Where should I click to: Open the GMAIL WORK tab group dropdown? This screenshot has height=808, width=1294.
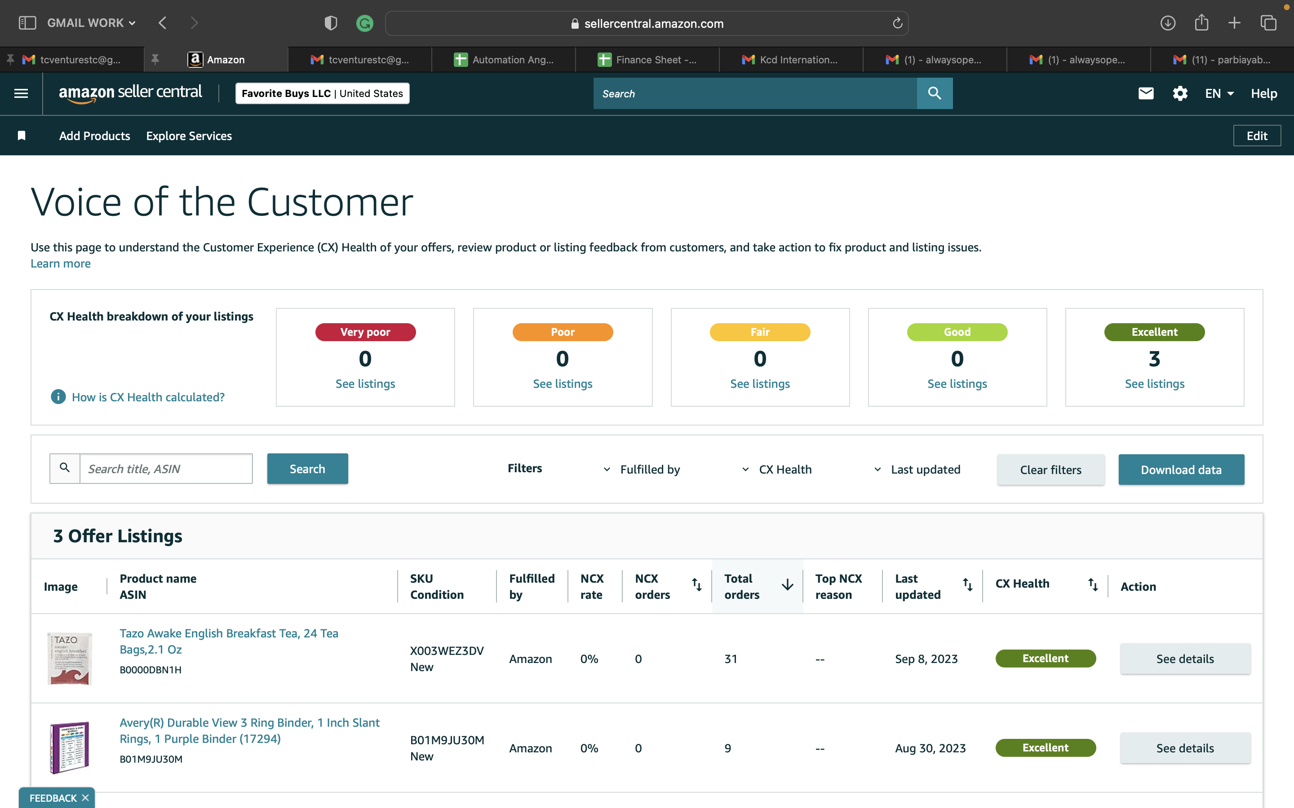91,23
